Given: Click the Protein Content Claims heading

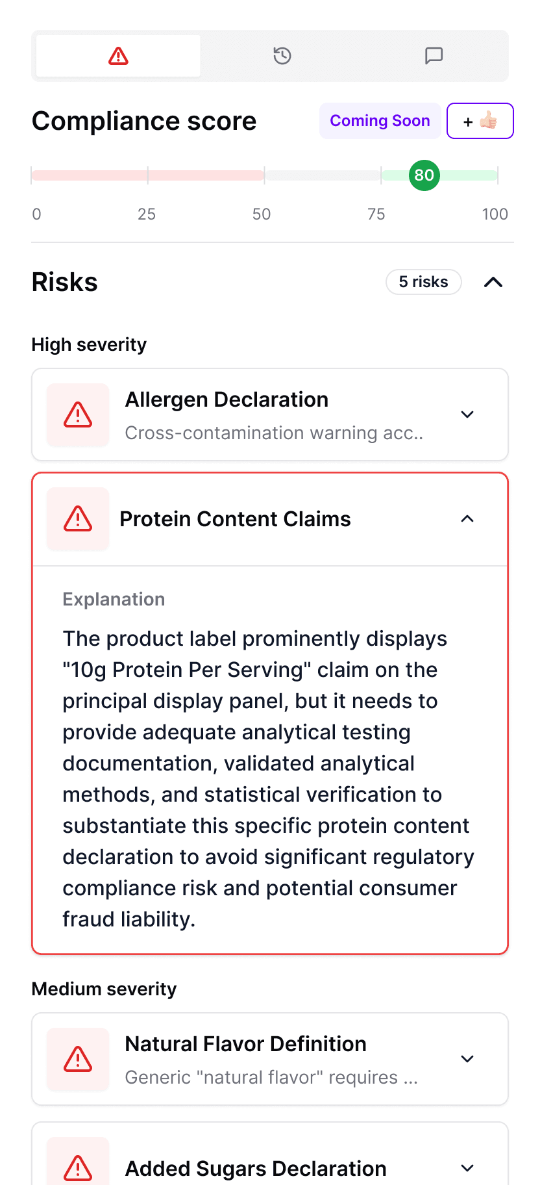Looking at the screenshot, I should coord(235,519).
